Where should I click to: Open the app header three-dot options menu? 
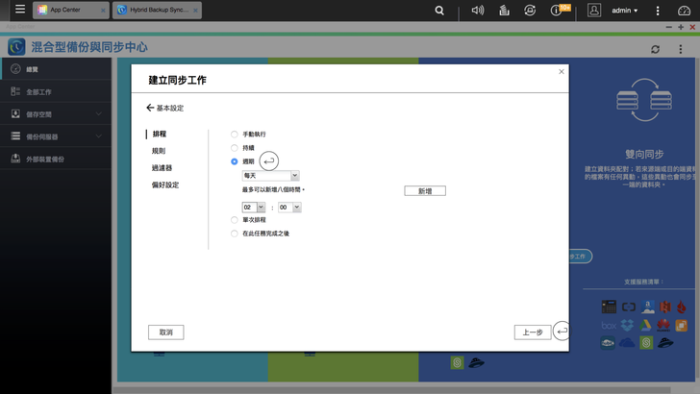pos(681,49)
